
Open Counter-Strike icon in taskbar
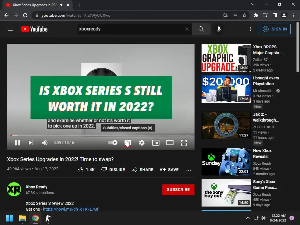coord(48,218)
